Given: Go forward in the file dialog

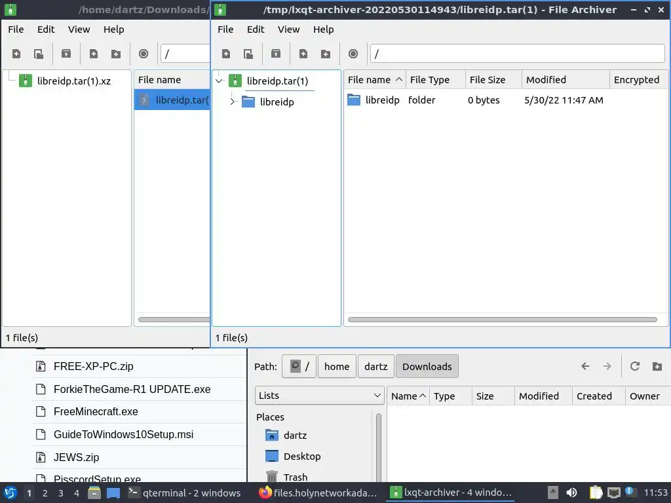Looking at the screenshot, I should coord(607,366).
